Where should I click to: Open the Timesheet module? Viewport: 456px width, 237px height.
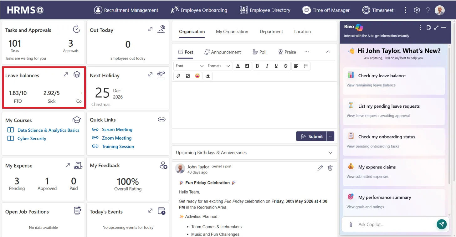pos(378,10)
